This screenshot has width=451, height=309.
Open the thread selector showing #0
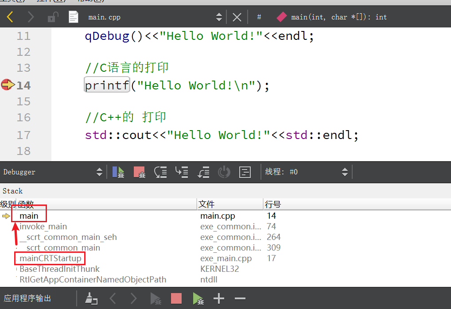click(345, 172)
